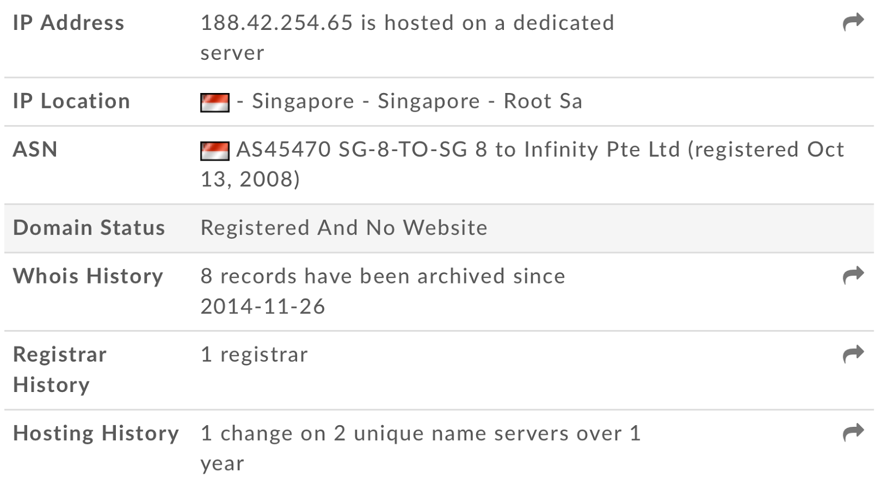
Task: Click the 1 registrar text
Action: [254, 355]
